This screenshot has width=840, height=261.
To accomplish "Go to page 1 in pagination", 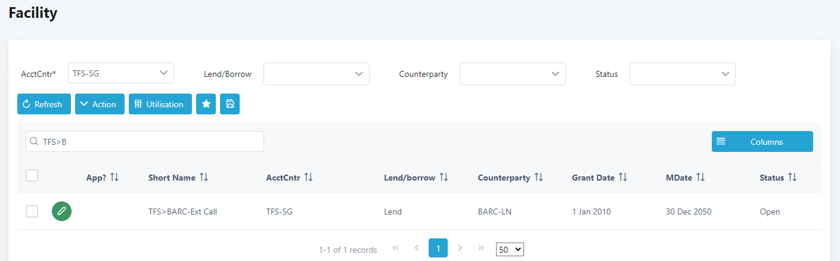I will [438, 248].
